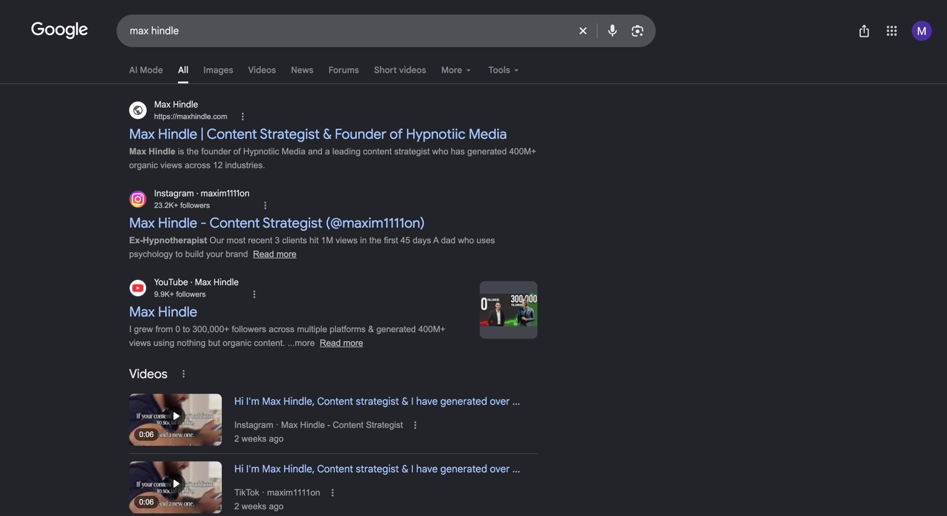Open options menu beside Videos heading
The width and height of the screenshot is (947, 516).
tap(183, 374)
